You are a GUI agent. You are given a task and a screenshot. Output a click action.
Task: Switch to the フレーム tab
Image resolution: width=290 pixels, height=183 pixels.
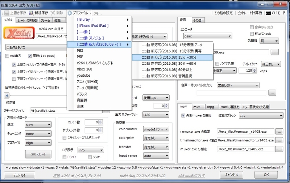(x=46, y=20)
